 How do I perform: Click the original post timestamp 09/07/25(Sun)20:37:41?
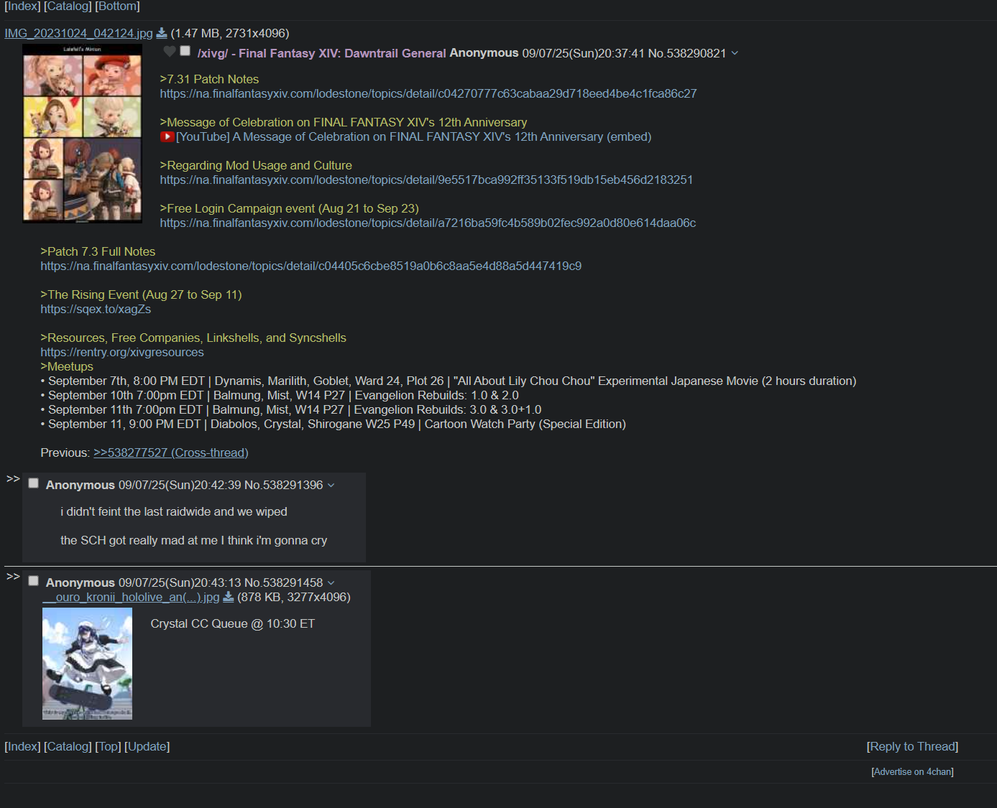pyautogui.click(x=583, y=54)
